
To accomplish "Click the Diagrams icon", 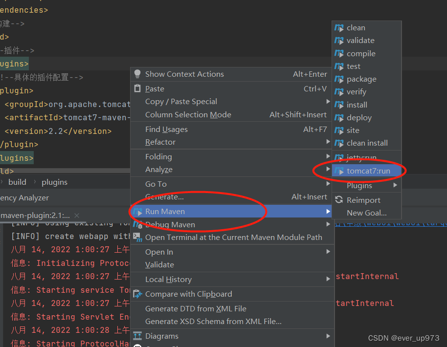I will 137,336.
